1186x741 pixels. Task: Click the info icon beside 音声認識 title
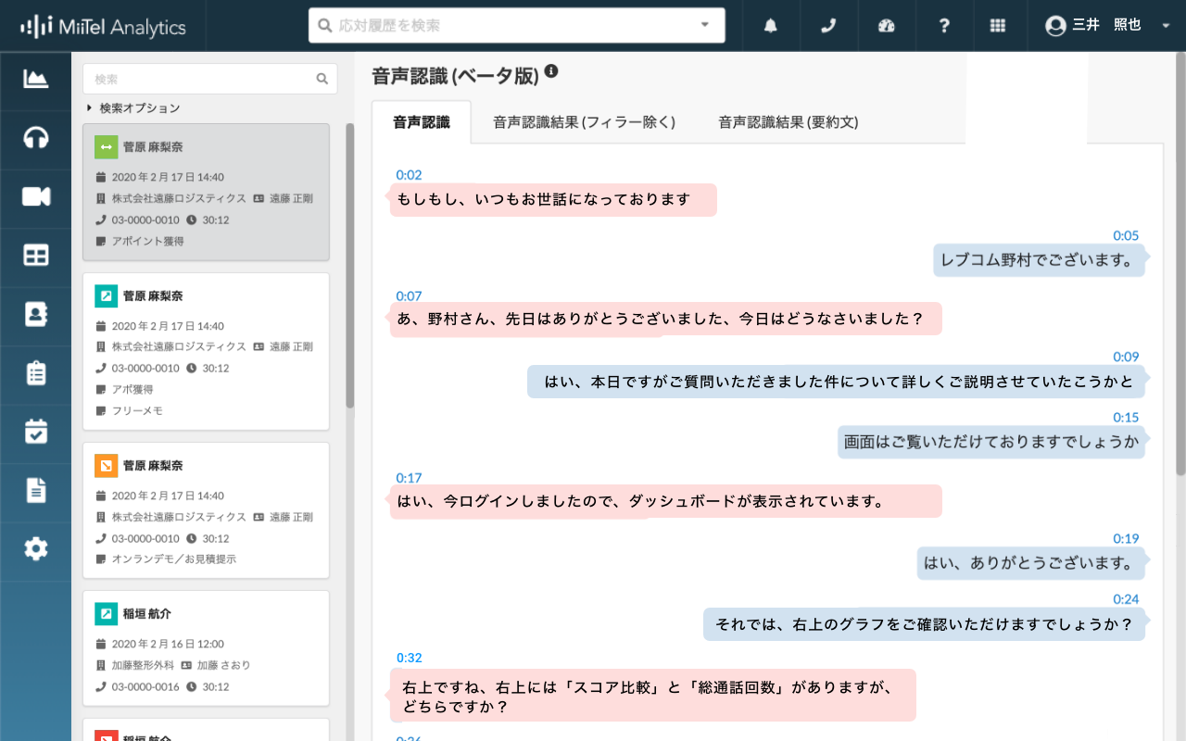coord(551,71)
